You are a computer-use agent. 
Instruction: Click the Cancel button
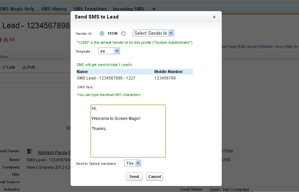(155, 177)
